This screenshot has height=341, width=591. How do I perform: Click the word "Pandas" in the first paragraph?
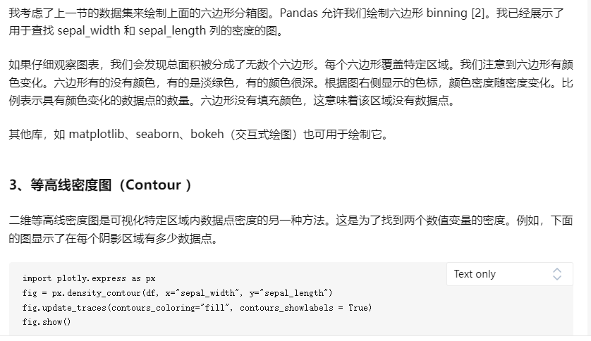[299, 13]
